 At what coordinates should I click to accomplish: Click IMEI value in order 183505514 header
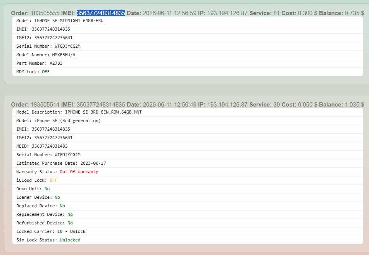(101, 105)
